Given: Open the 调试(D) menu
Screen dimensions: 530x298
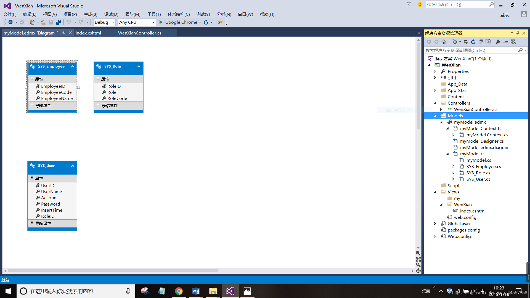Looking at the screenshot, I should pyautogui.click(x=111, y=14).
